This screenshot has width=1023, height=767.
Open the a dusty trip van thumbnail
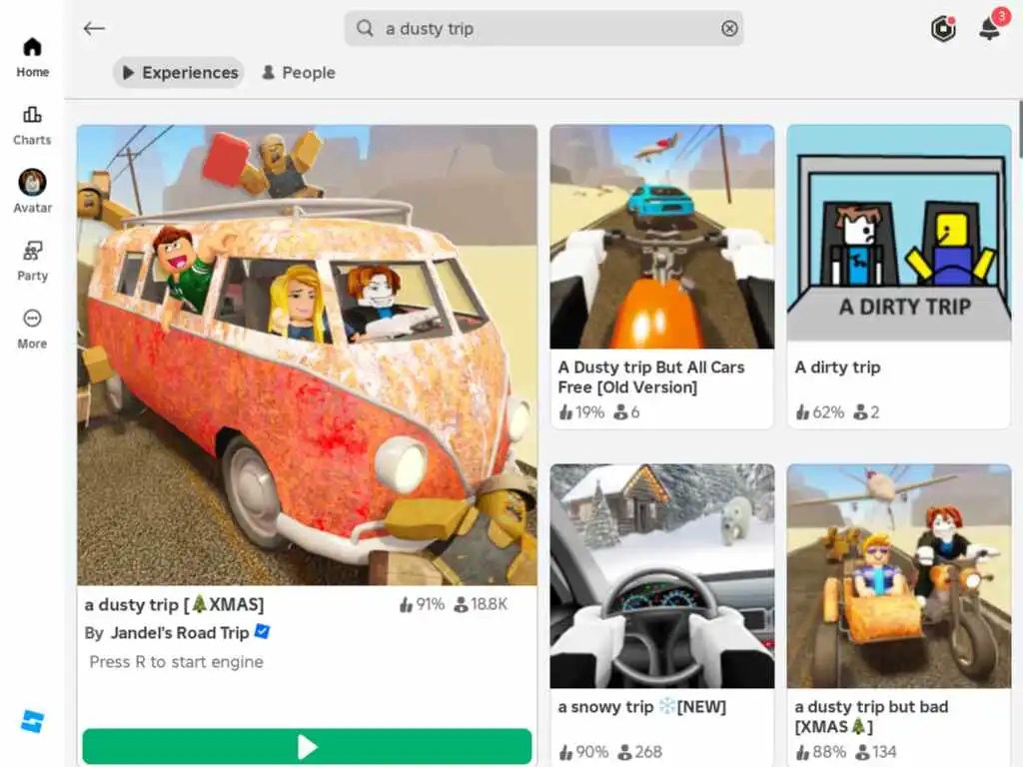point(307,355)
